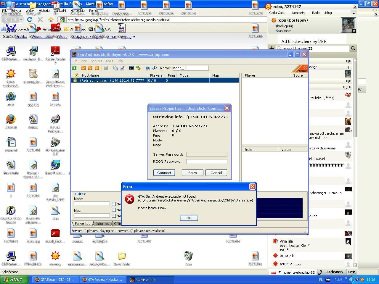The image size is (379, 284).
Task: Switch to the Favorites tab in SA-MP
Action: tap(83, 224)
